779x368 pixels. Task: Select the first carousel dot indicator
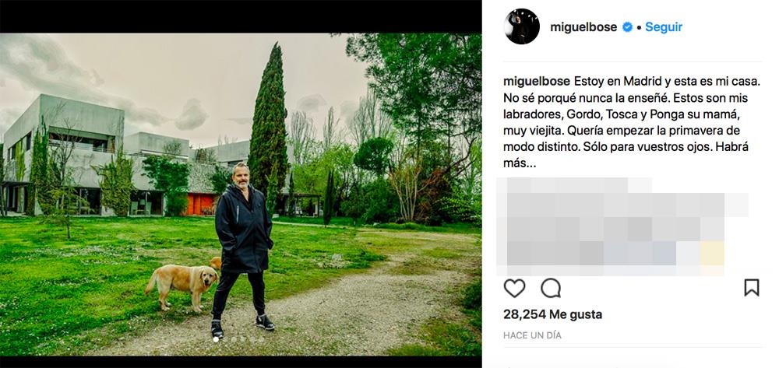click(x=216, y=339)
